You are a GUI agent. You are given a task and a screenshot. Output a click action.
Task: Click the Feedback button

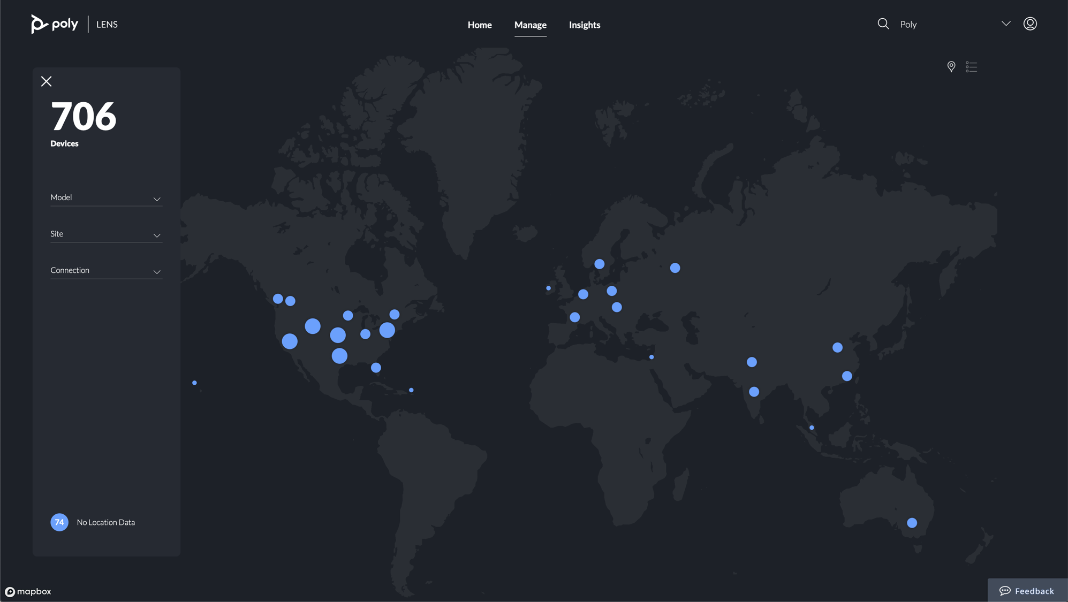click(x=1025, y=590)
